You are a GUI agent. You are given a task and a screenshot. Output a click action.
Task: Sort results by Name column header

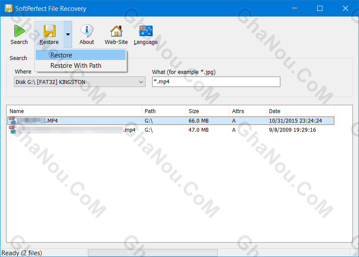(x=74, y=111)
